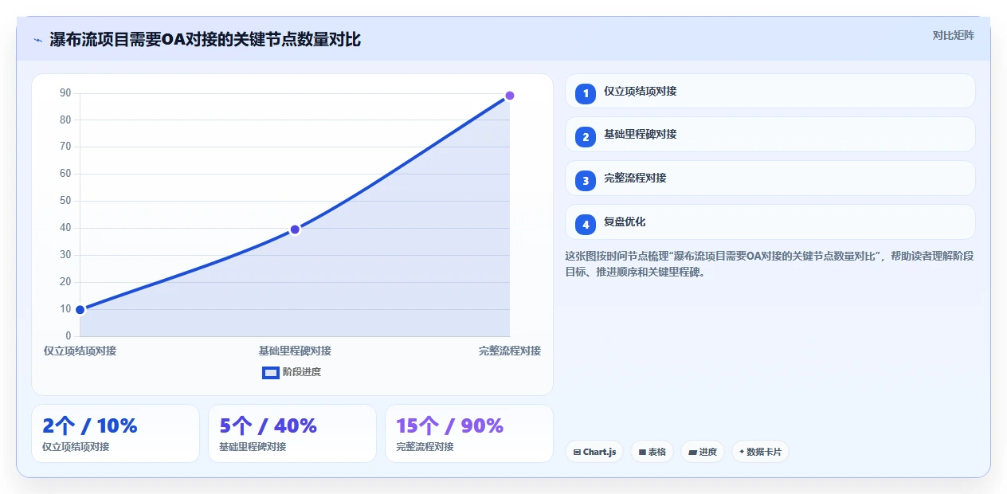
Task: Click the x-axis label 基础里程碑对接
Action: (x=295, y=351)
